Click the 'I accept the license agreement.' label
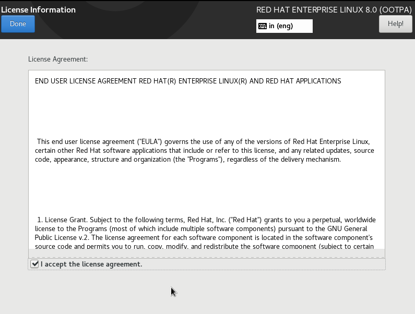The image size is (415, 314). (x=91, y=264)
